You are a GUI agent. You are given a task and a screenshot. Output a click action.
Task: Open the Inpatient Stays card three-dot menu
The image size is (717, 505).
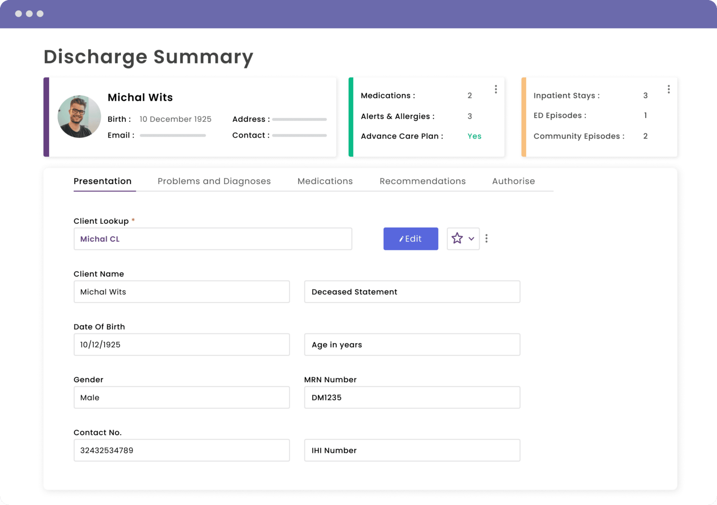(668, 89)
